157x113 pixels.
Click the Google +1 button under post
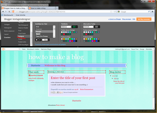click(61, 92)
